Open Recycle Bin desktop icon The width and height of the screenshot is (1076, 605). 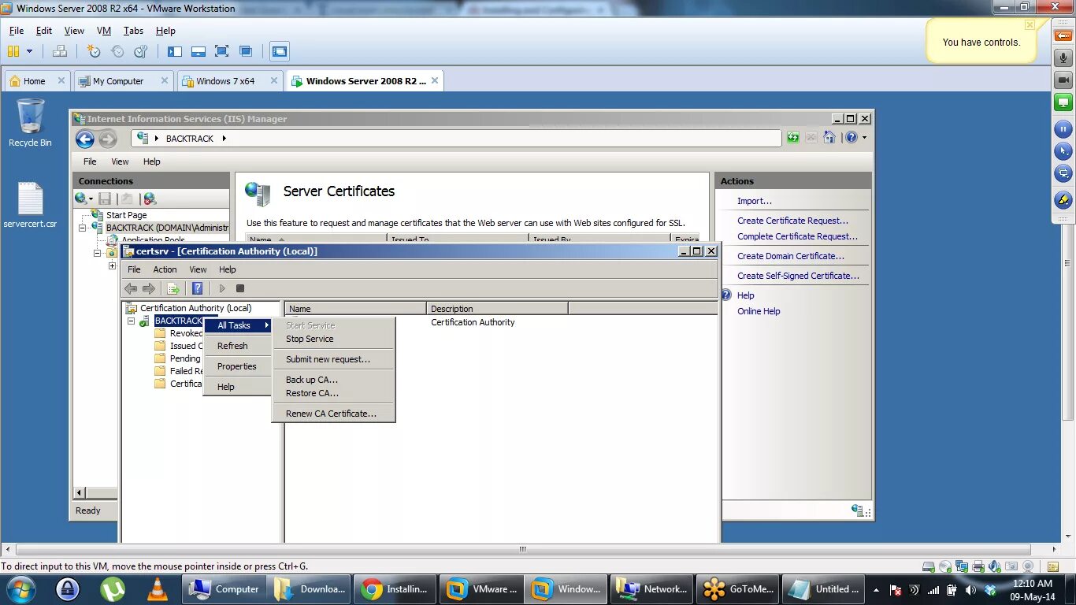click(30, 122)
